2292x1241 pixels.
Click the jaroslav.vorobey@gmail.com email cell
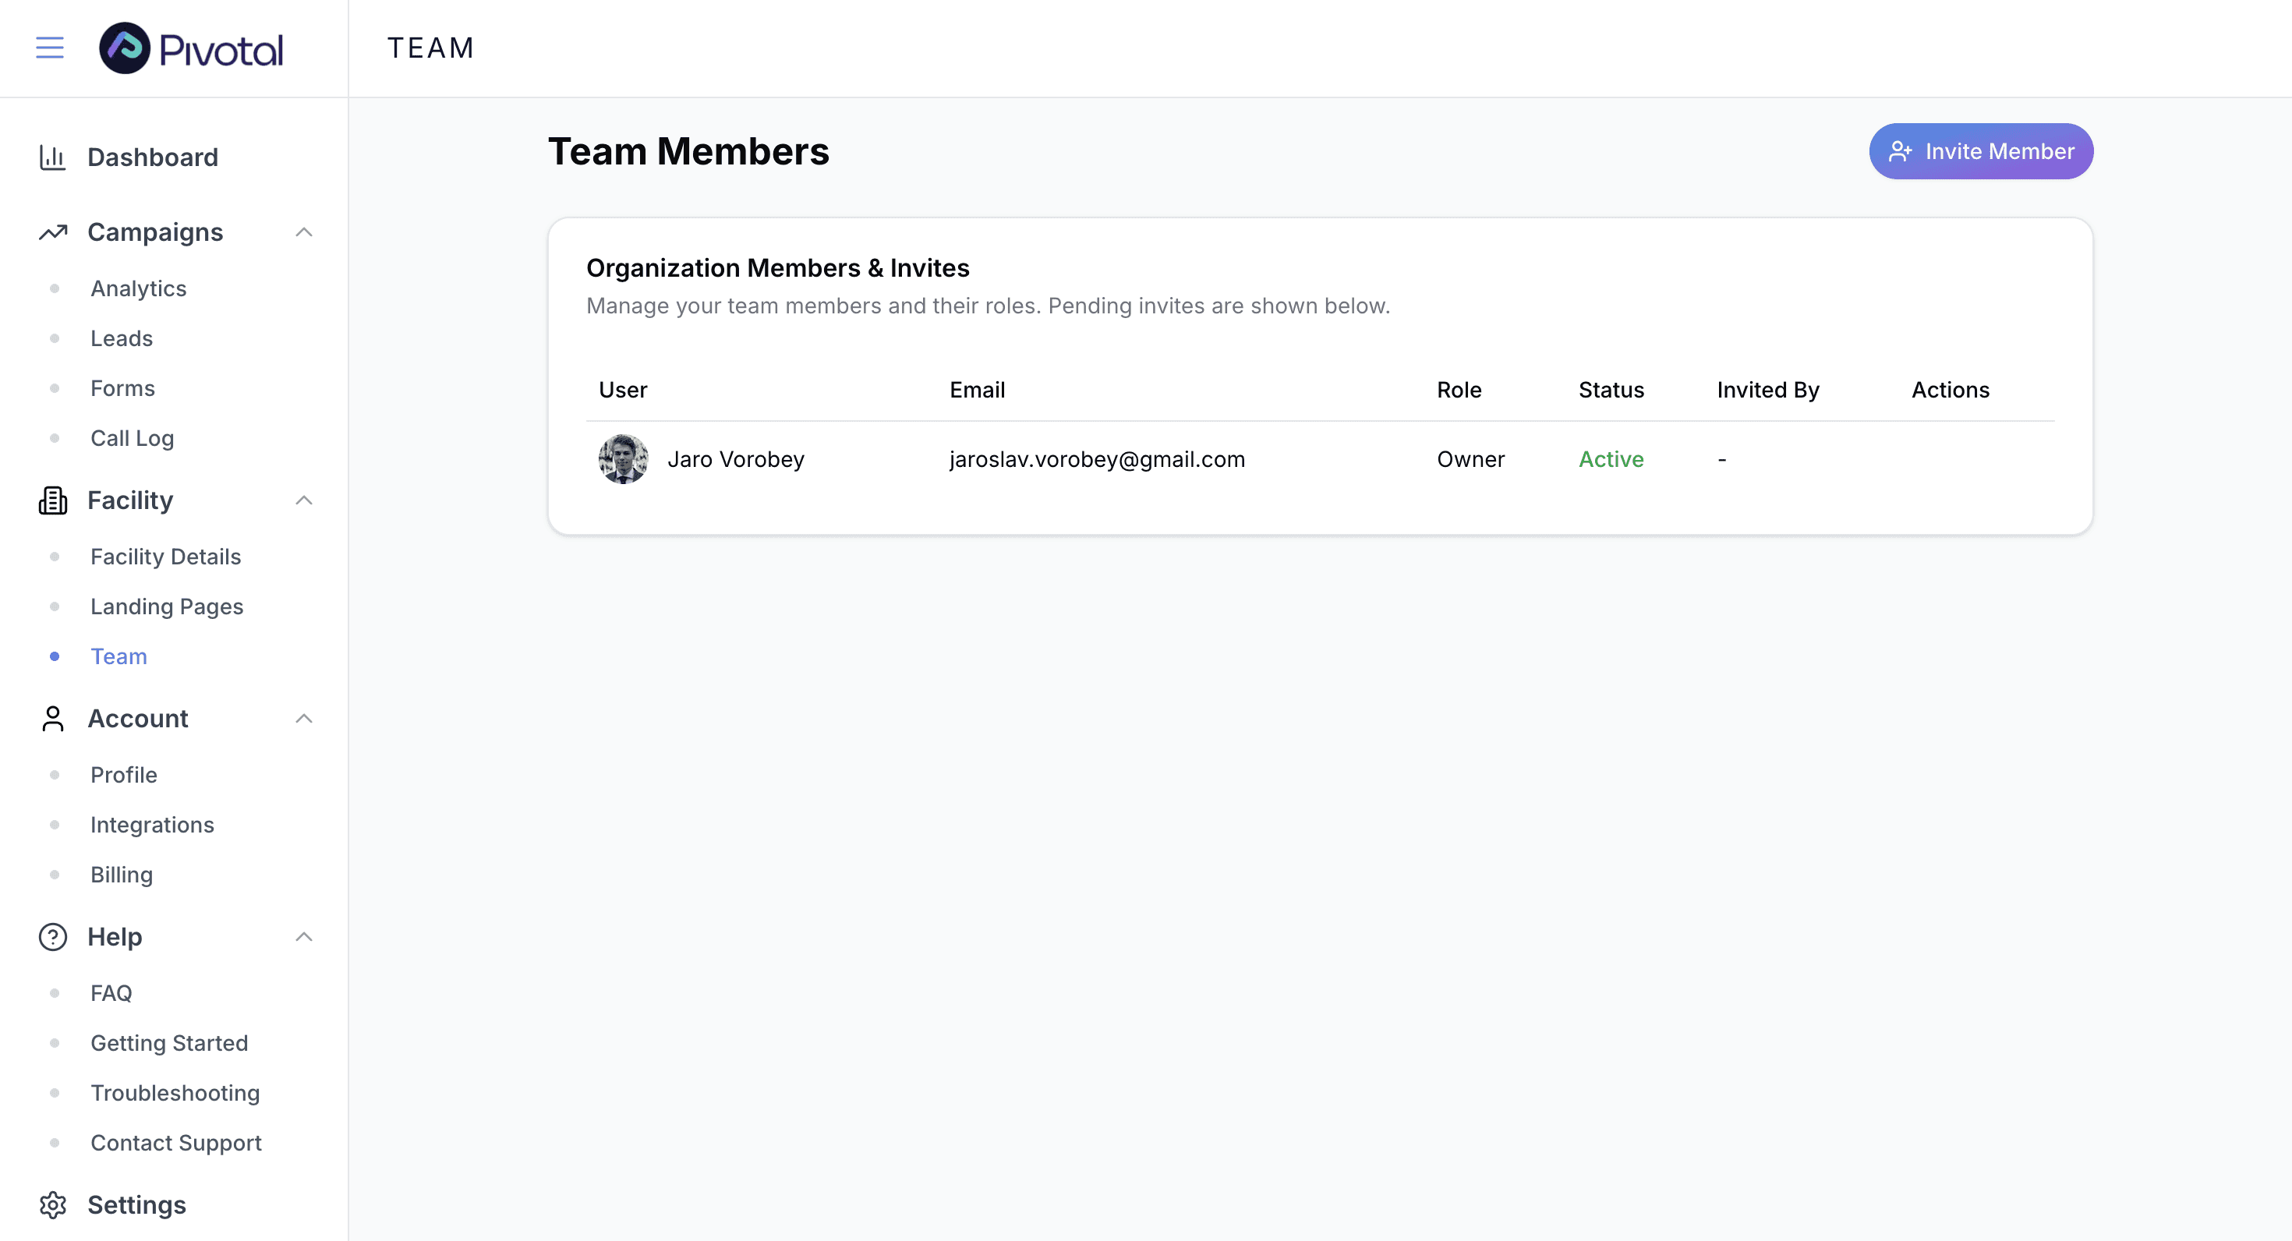(x=1096, y=459)
